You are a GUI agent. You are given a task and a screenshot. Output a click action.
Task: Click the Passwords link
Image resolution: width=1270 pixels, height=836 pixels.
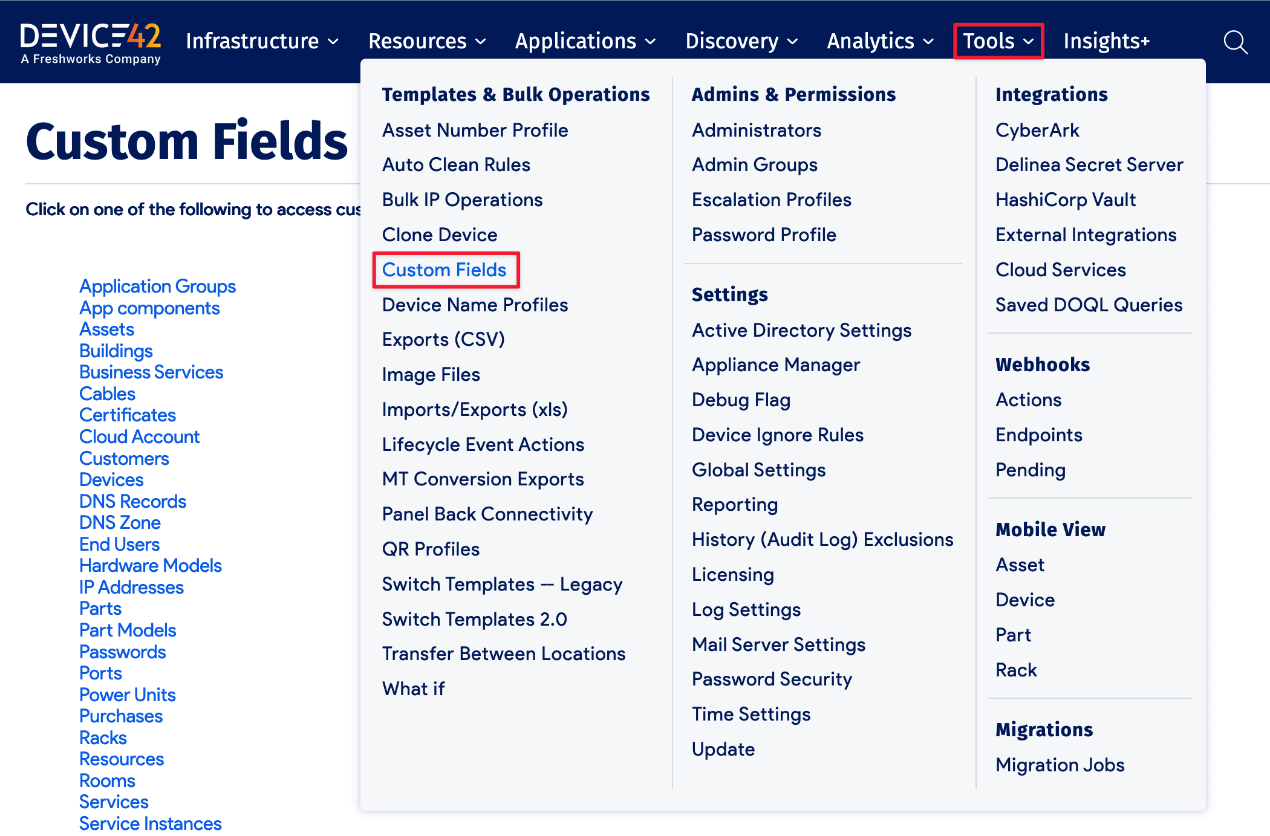point(122,652)
